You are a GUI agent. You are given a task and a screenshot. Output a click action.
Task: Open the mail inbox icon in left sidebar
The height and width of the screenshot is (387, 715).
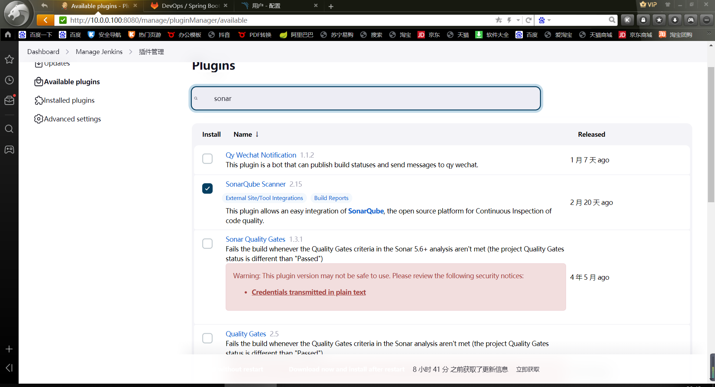click(x=9, y=100)
